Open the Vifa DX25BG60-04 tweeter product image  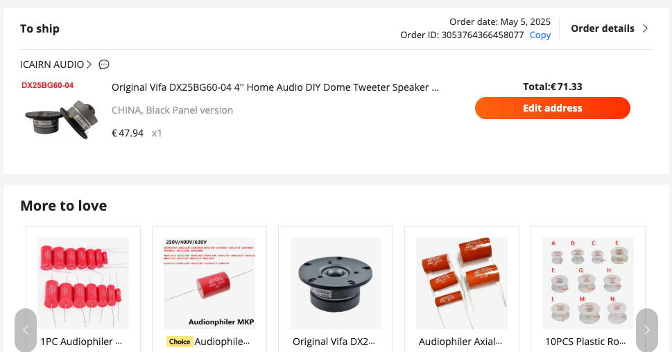(x=60, y=110)
